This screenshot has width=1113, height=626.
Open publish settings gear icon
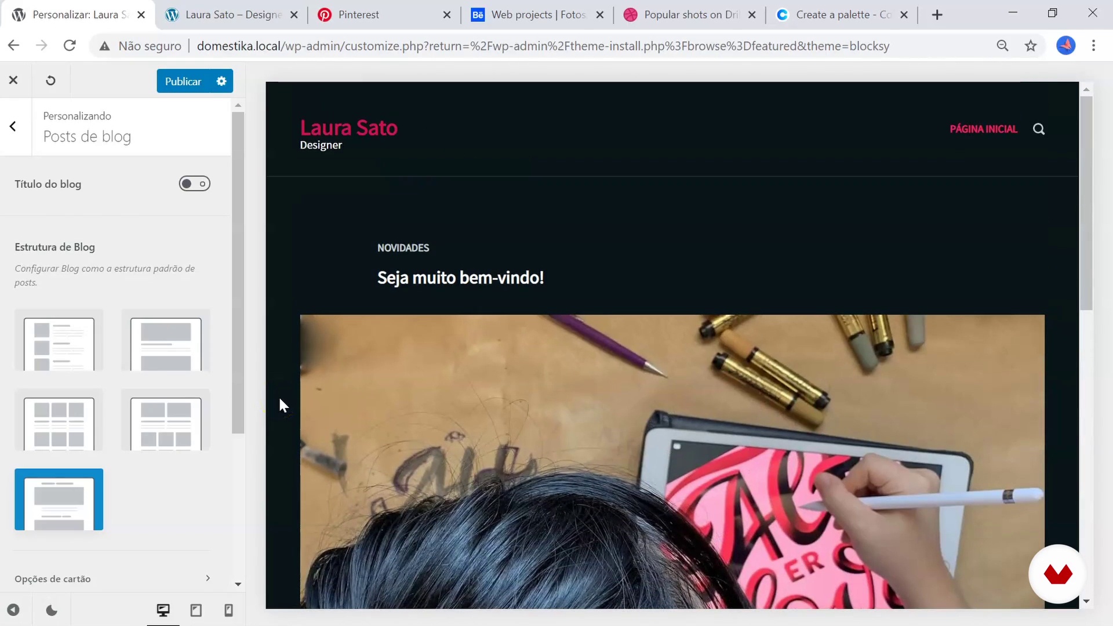(x=221, y=81)
